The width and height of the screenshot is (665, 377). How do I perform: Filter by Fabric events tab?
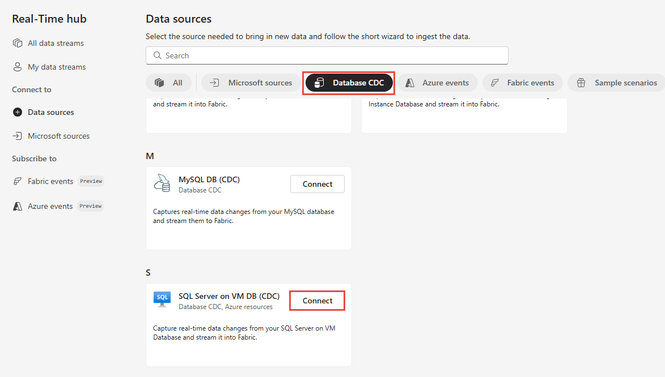pyautogui.click(x=523, y=83)
